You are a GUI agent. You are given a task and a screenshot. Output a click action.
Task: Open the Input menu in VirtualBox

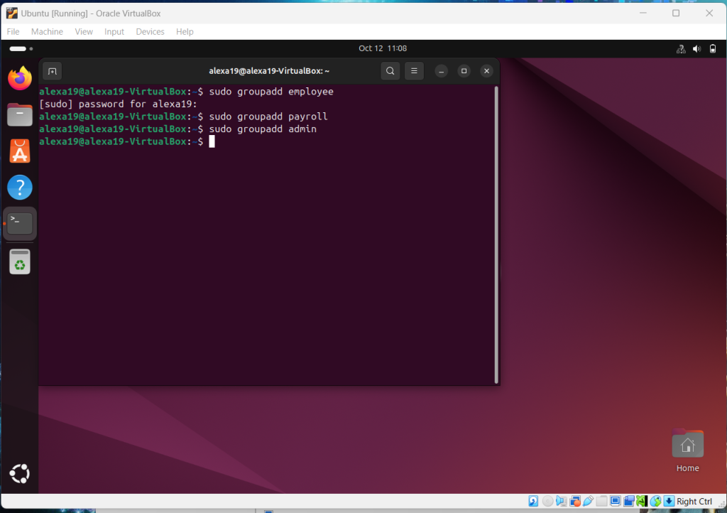114,32
